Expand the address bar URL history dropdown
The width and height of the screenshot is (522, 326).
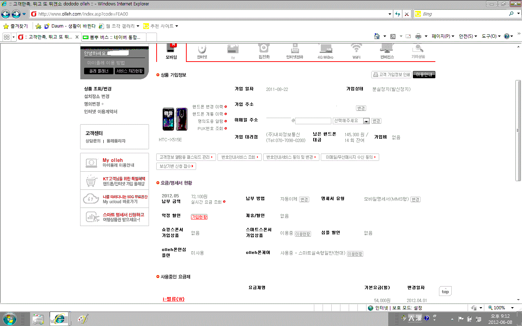pyautogui.click(x=390, y=14)
